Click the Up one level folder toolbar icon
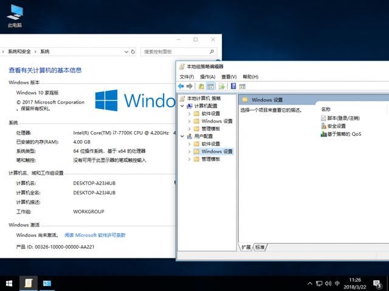Image resolution: width=389 pixels, height=291 pixels. [x=201, y=86]
